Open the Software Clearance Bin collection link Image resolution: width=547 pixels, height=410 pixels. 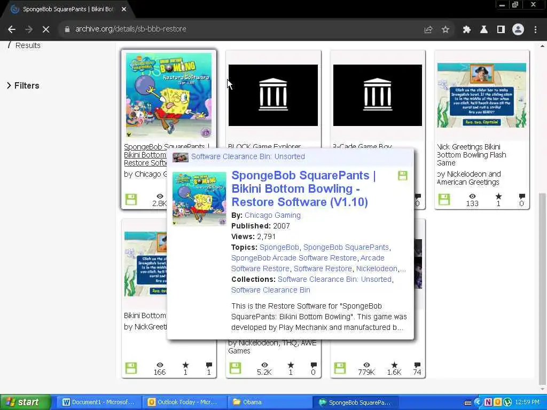[x=271, y=290]
